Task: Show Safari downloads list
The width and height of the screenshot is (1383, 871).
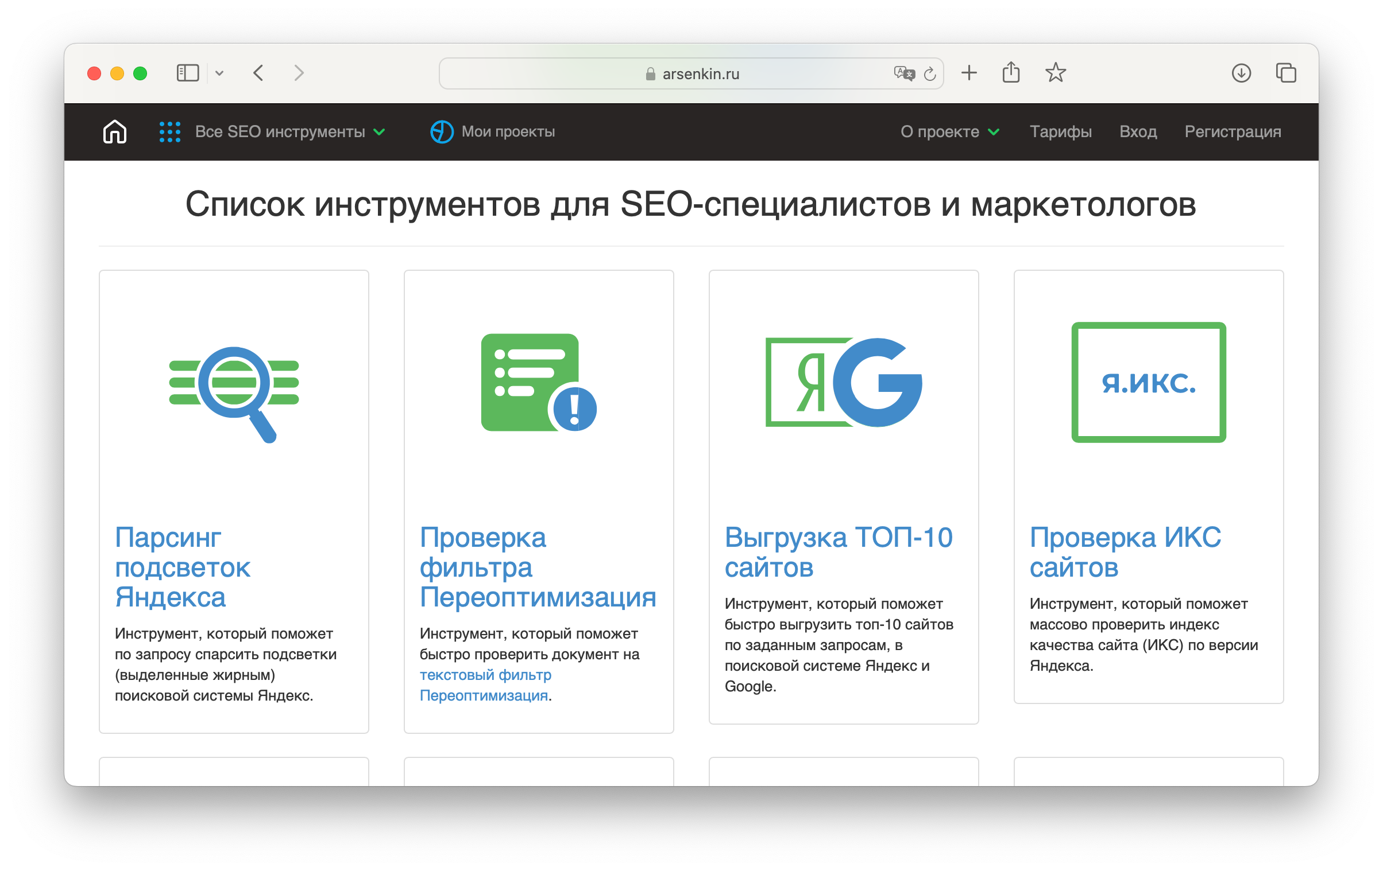Action: [x=1241, y=73]
